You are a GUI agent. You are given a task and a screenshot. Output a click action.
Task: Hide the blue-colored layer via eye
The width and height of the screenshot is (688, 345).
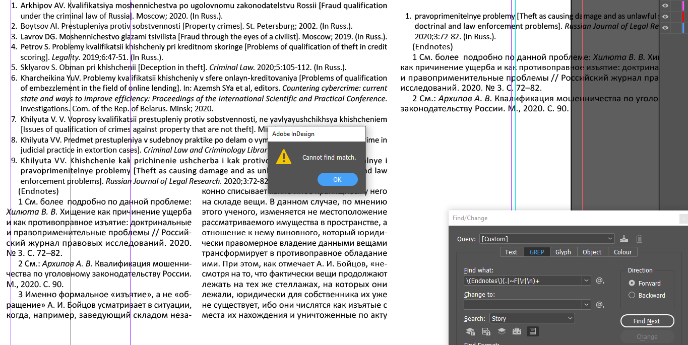coord(665,28)
